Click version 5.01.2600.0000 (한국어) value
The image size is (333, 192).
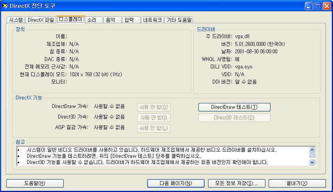click(260, 44)
